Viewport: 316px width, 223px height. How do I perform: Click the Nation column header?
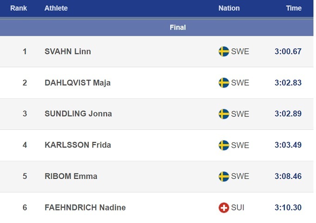click(229, 8)
